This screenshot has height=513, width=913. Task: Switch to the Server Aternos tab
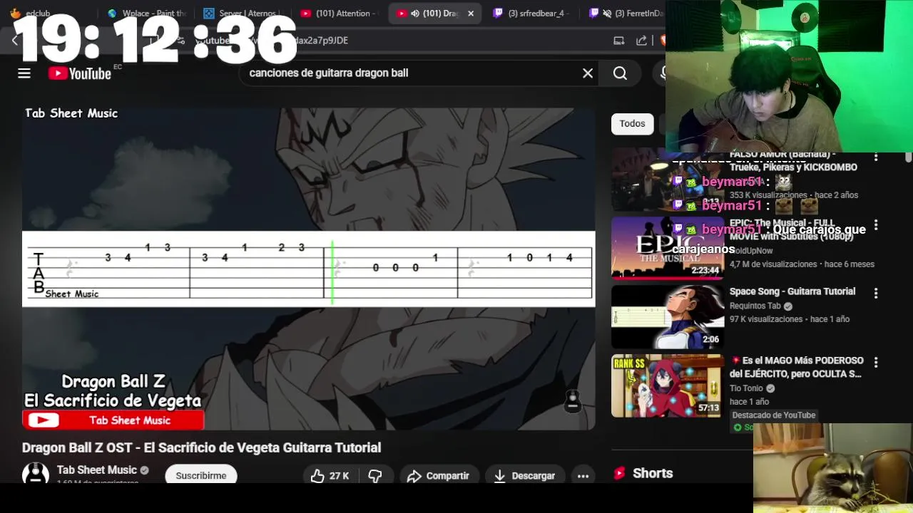[241, 14]
